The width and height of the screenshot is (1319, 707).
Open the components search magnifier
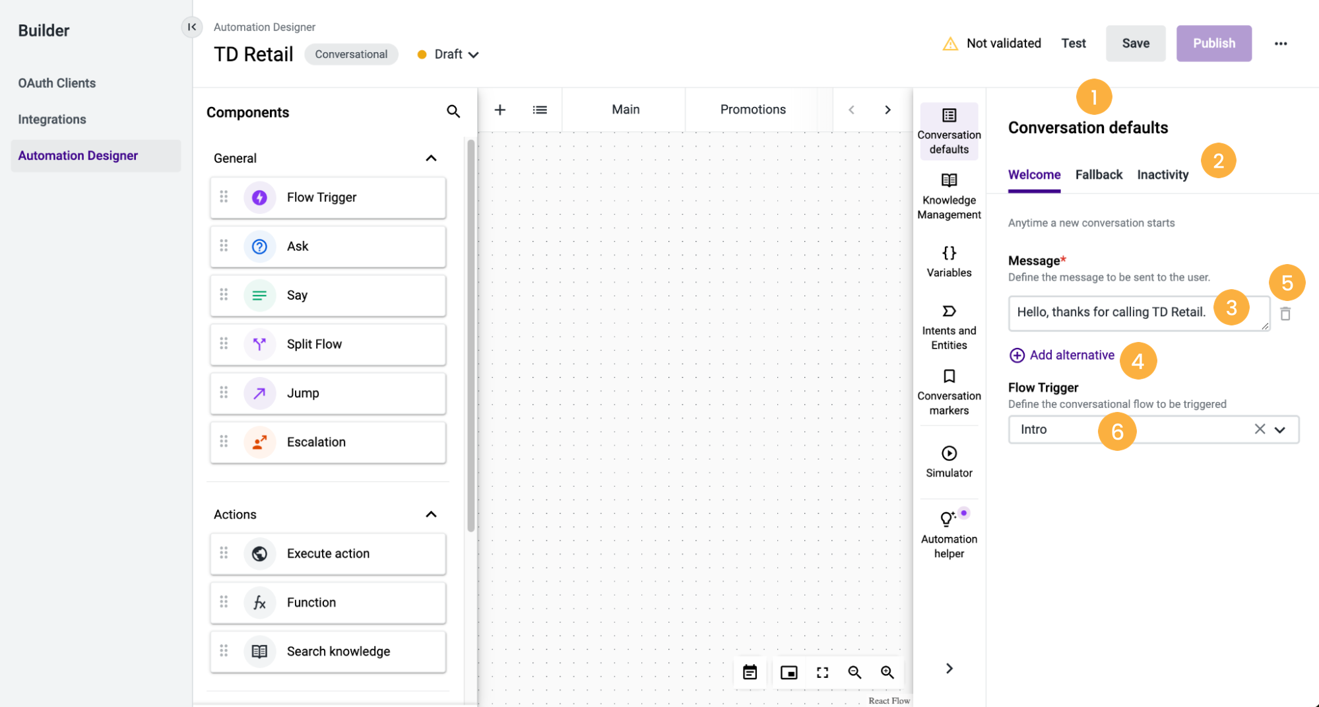(x=453, y=111)
